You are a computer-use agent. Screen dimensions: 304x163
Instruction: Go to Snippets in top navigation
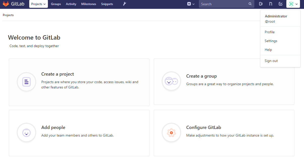(x=107, y=4)
